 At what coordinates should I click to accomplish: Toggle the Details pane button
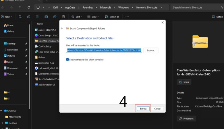218,17
